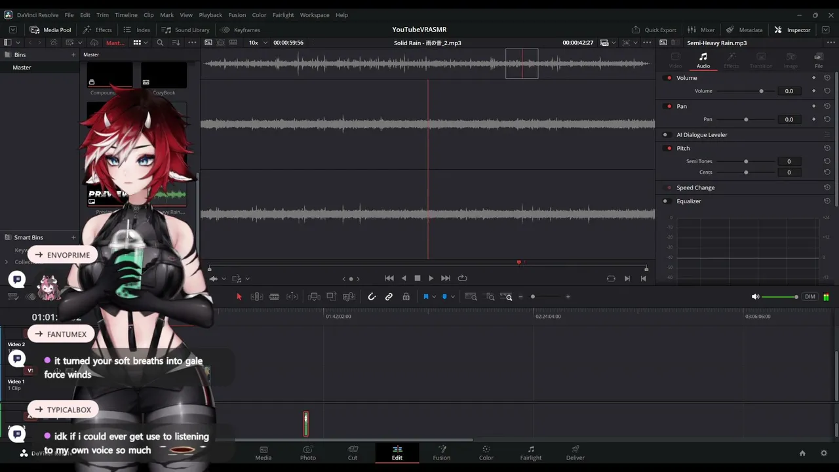
Task: Open the Index panel
Action: tap(137, 29)
